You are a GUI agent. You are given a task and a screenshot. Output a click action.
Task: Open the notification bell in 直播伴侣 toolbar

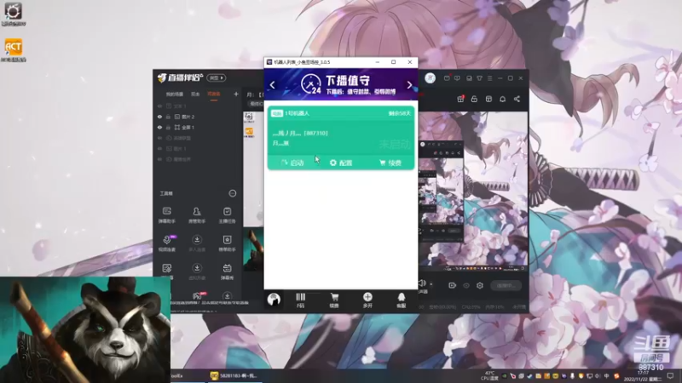coord(502,99)
